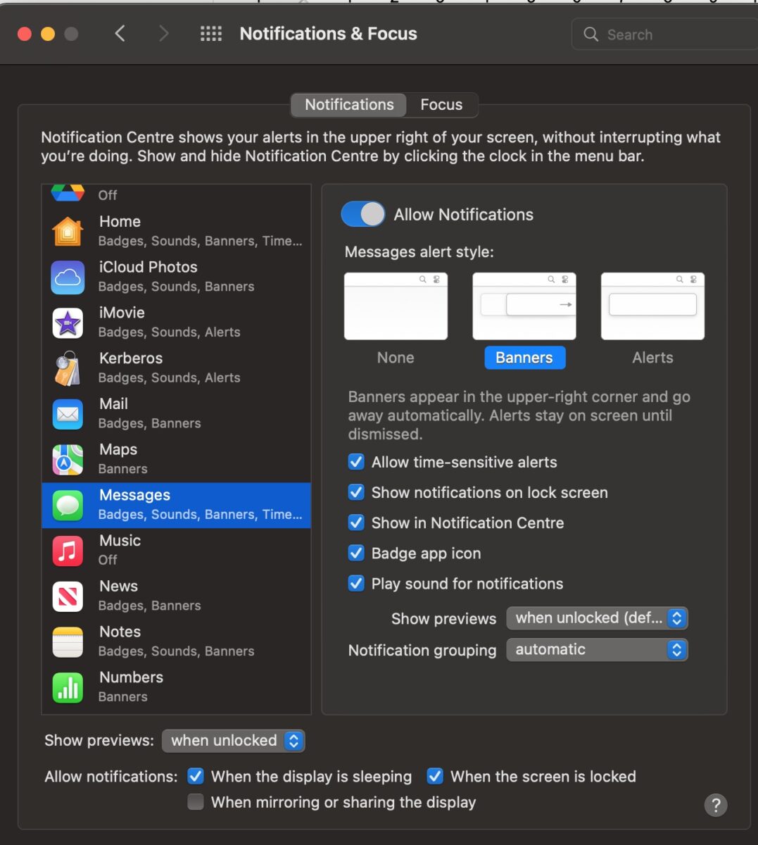The image size is (758, 845).
Task: Click the Alerts label under alert styles
Action: point(652,358)
